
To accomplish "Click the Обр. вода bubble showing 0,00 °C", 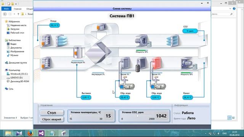I will [156, 97].
